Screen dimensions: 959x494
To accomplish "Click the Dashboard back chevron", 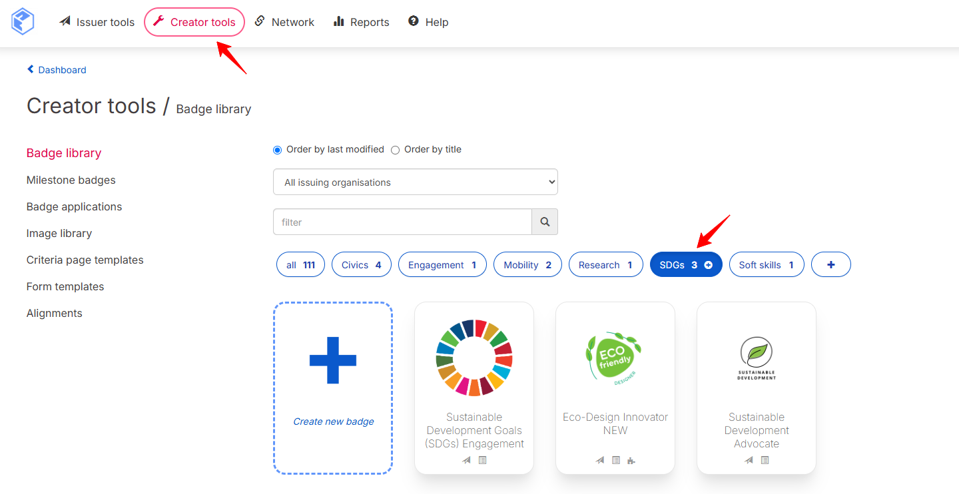I will click(31, 69).
